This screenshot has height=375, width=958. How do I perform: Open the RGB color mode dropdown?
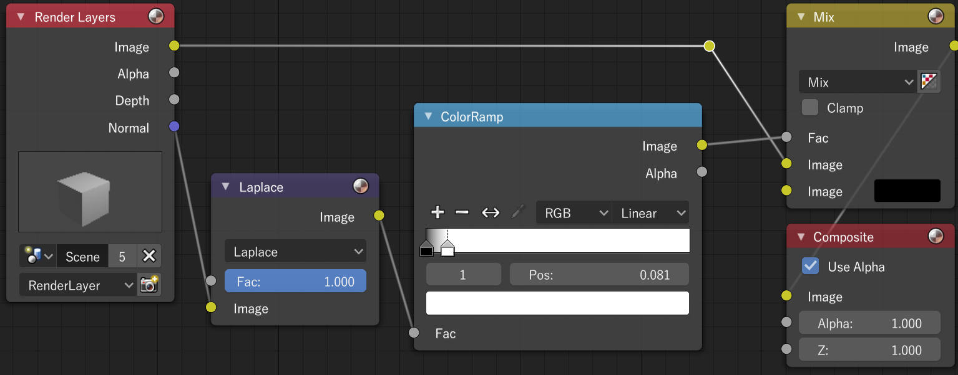point(574,213)
